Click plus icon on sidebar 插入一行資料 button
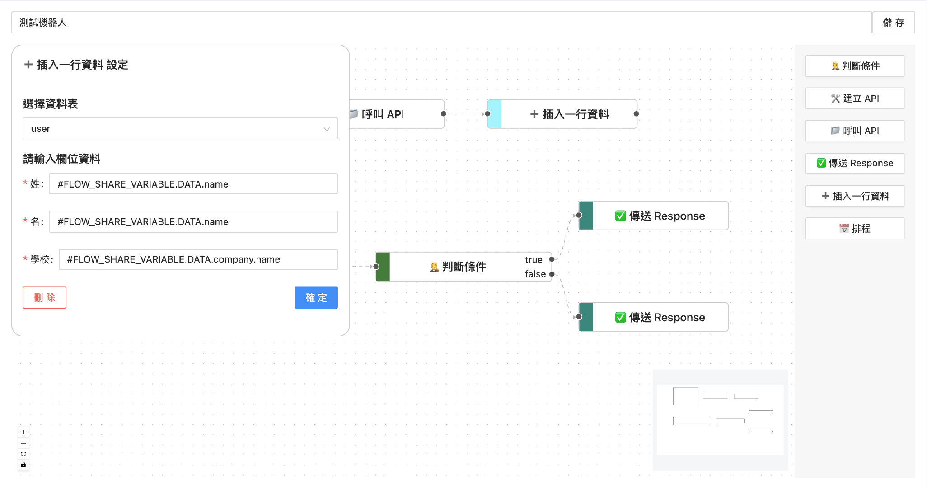Screen dimensions: 927x488 pos(825,196)
